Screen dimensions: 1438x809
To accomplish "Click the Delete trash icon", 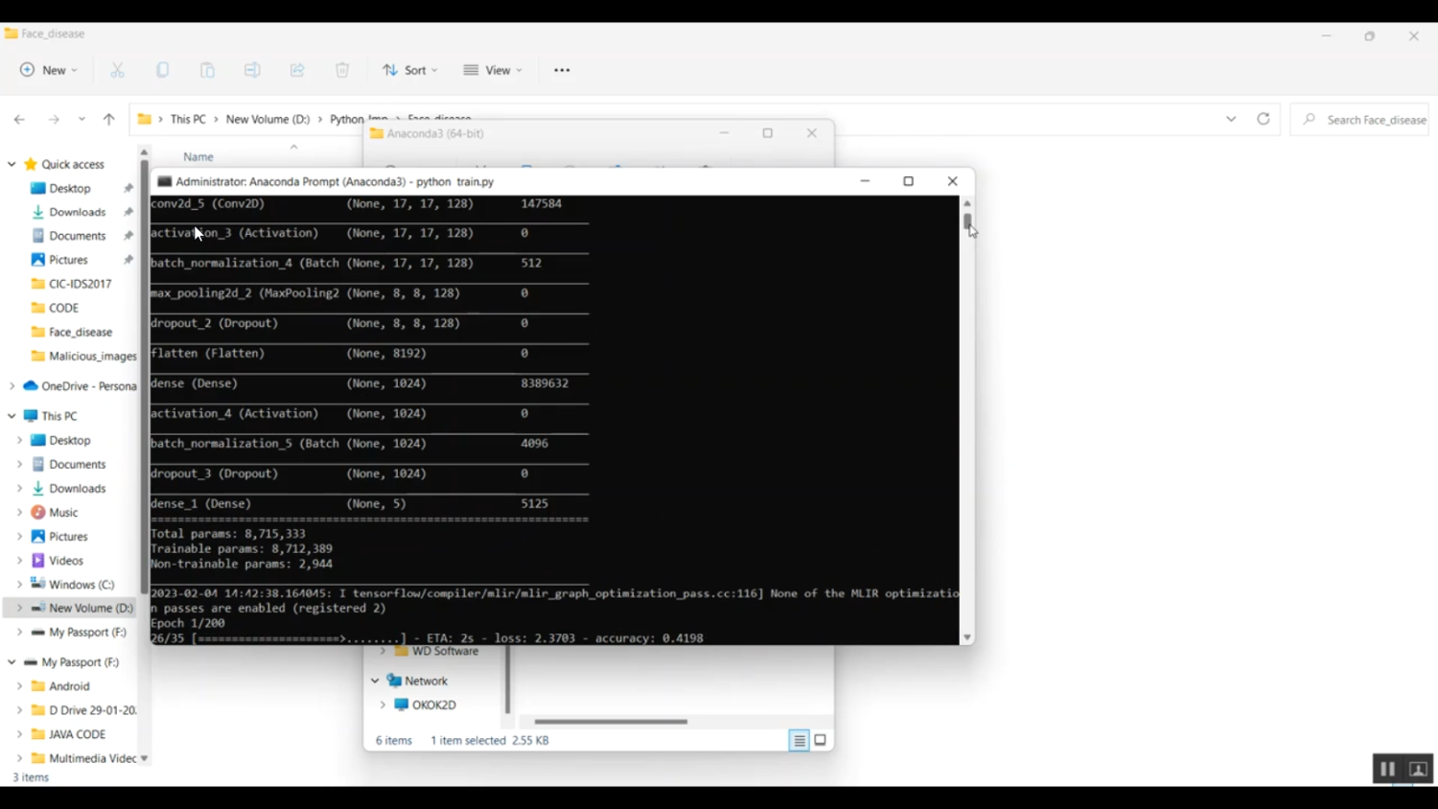I will pyautogui.click(x=342, y=70).
